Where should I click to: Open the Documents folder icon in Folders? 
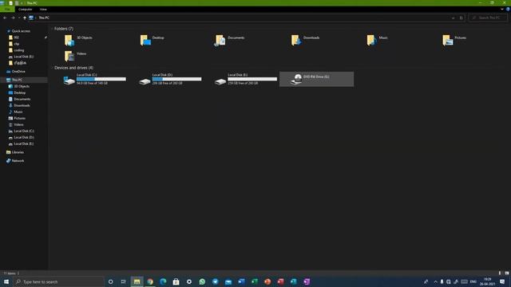pyautogui.click(x=220, y=41)
